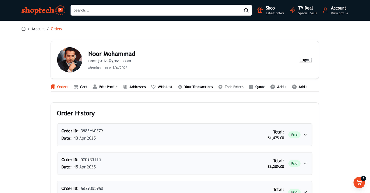Click the total $1,475.00

click(276, 138)
